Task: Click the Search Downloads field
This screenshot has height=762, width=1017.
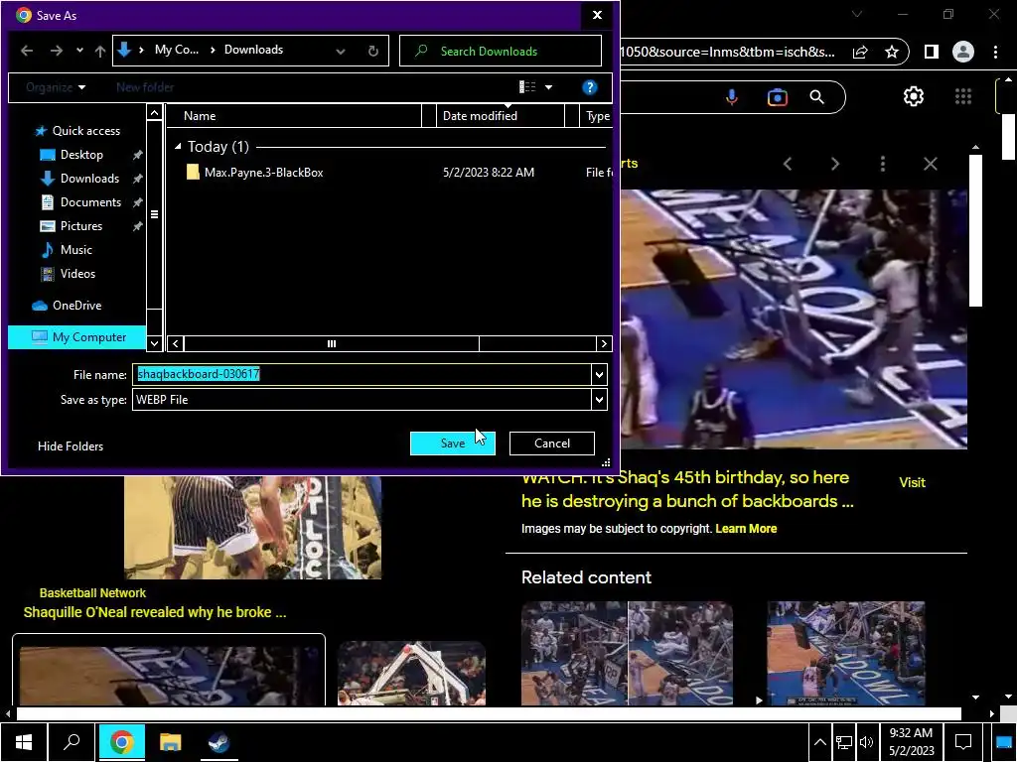Action: point(501,52)
